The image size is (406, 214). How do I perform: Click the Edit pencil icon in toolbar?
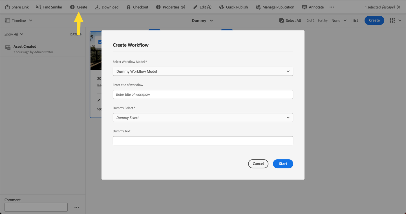pos(195,7)
